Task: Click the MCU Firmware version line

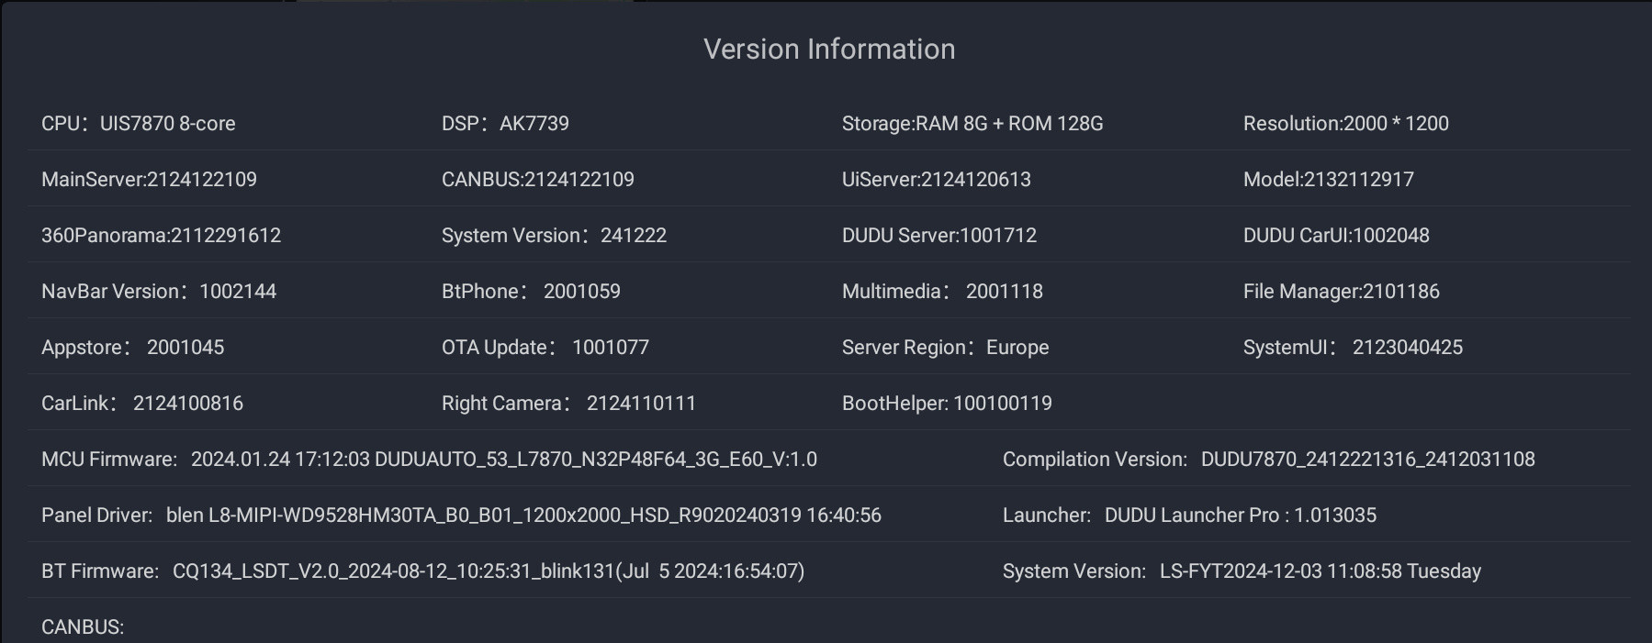Action: pyautogui.click(x=429, y=460)
